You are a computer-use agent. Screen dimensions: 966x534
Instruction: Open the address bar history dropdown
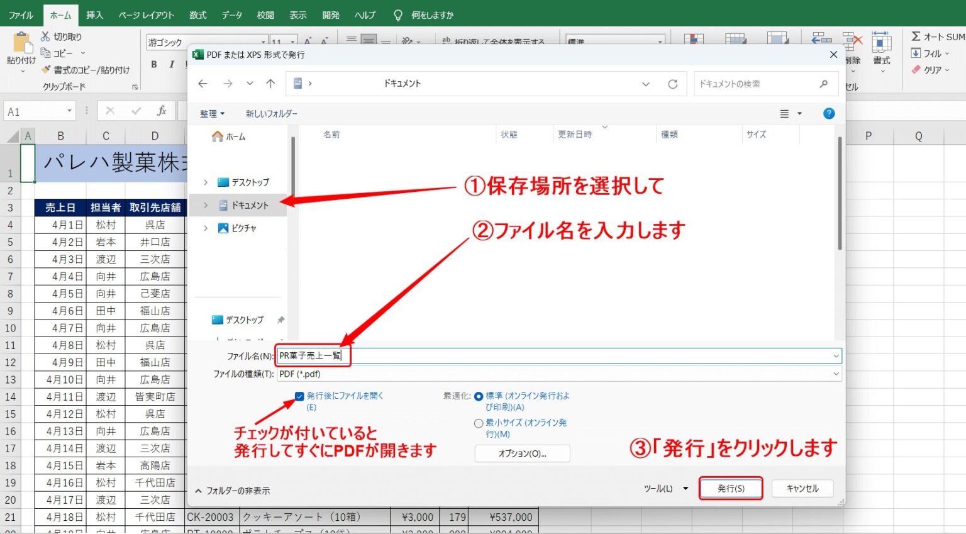pos(646,84)
